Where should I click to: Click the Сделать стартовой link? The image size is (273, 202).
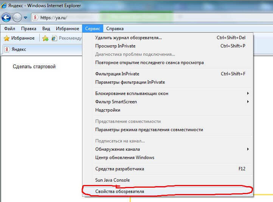34,67
